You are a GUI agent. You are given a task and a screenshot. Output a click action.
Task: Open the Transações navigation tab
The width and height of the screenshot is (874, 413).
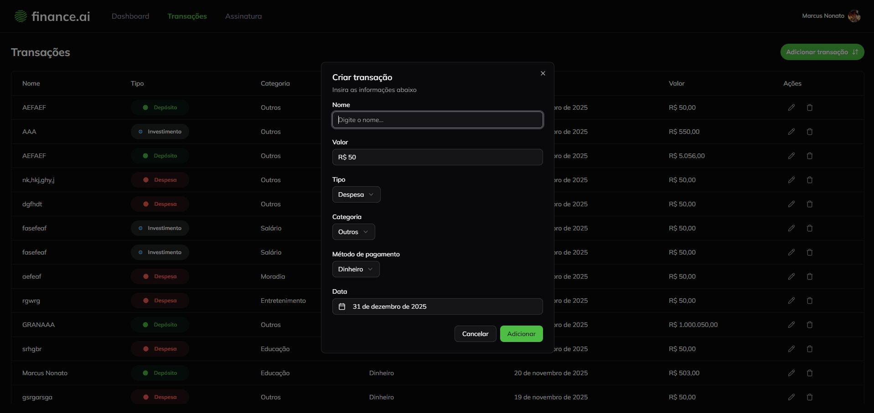(x=187, y=16)
